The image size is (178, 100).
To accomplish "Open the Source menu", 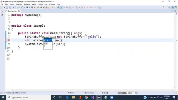I will pyautogui.click(x=12, y=4).
